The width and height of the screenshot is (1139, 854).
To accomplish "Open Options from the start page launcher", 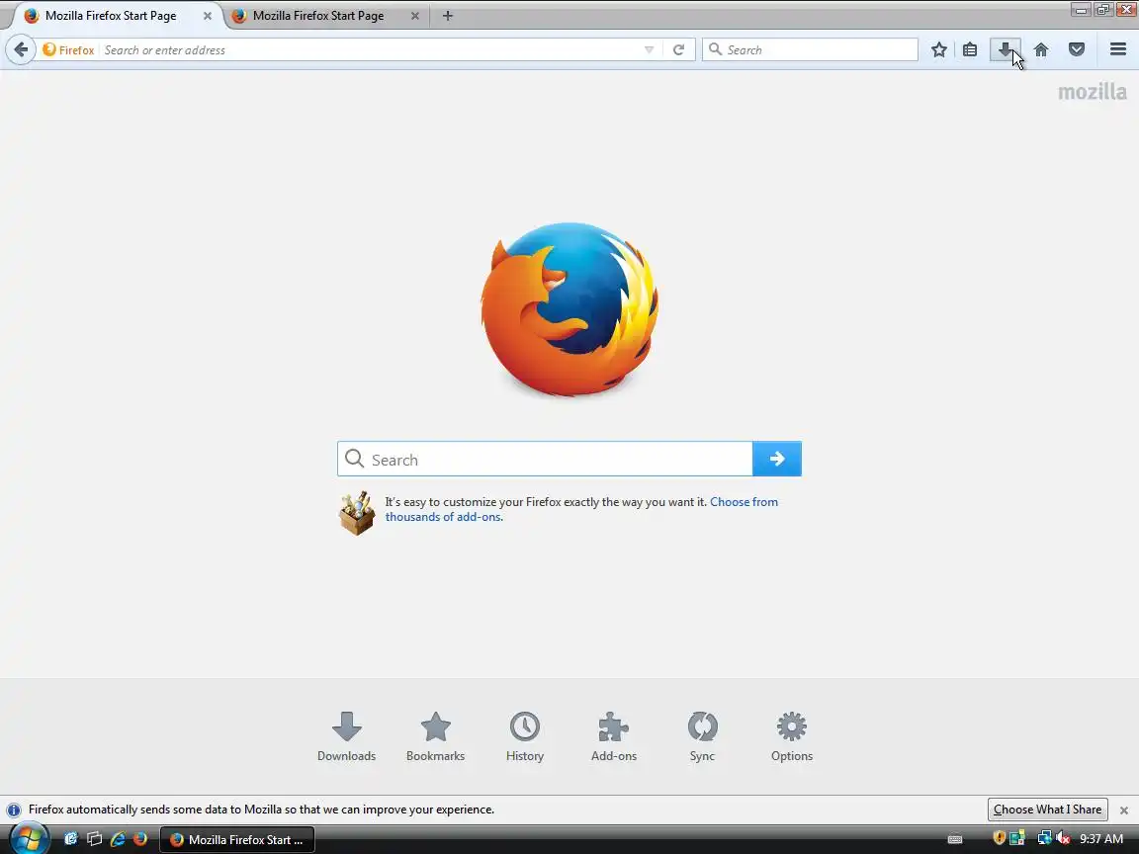I will click(792, 736).
